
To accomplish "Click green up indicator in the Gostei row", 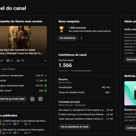I will pos(46,91).
